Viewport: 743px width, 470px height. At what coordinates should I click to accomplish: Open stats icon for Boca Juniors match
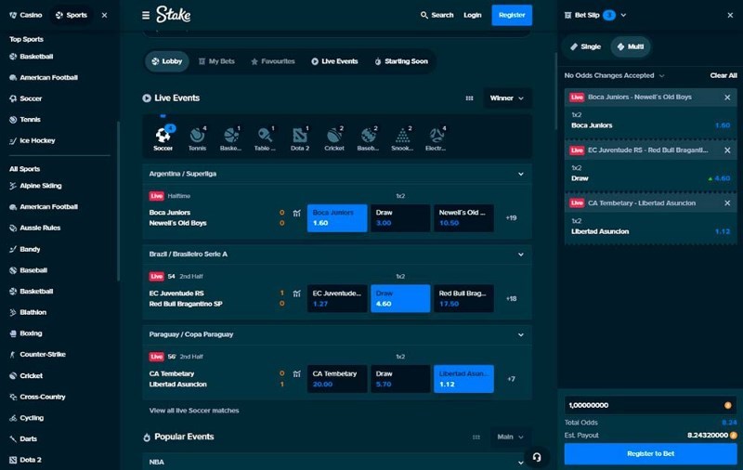coord(296,214)
